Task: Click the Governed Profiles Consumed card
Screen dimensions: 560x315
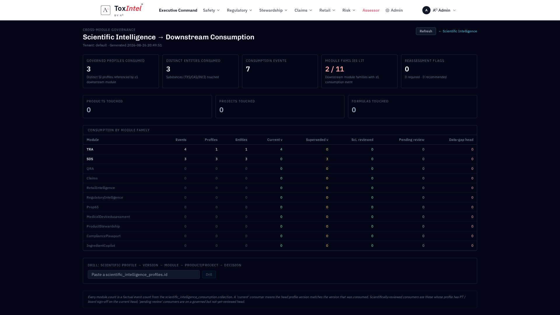Action: coord(121,71)
